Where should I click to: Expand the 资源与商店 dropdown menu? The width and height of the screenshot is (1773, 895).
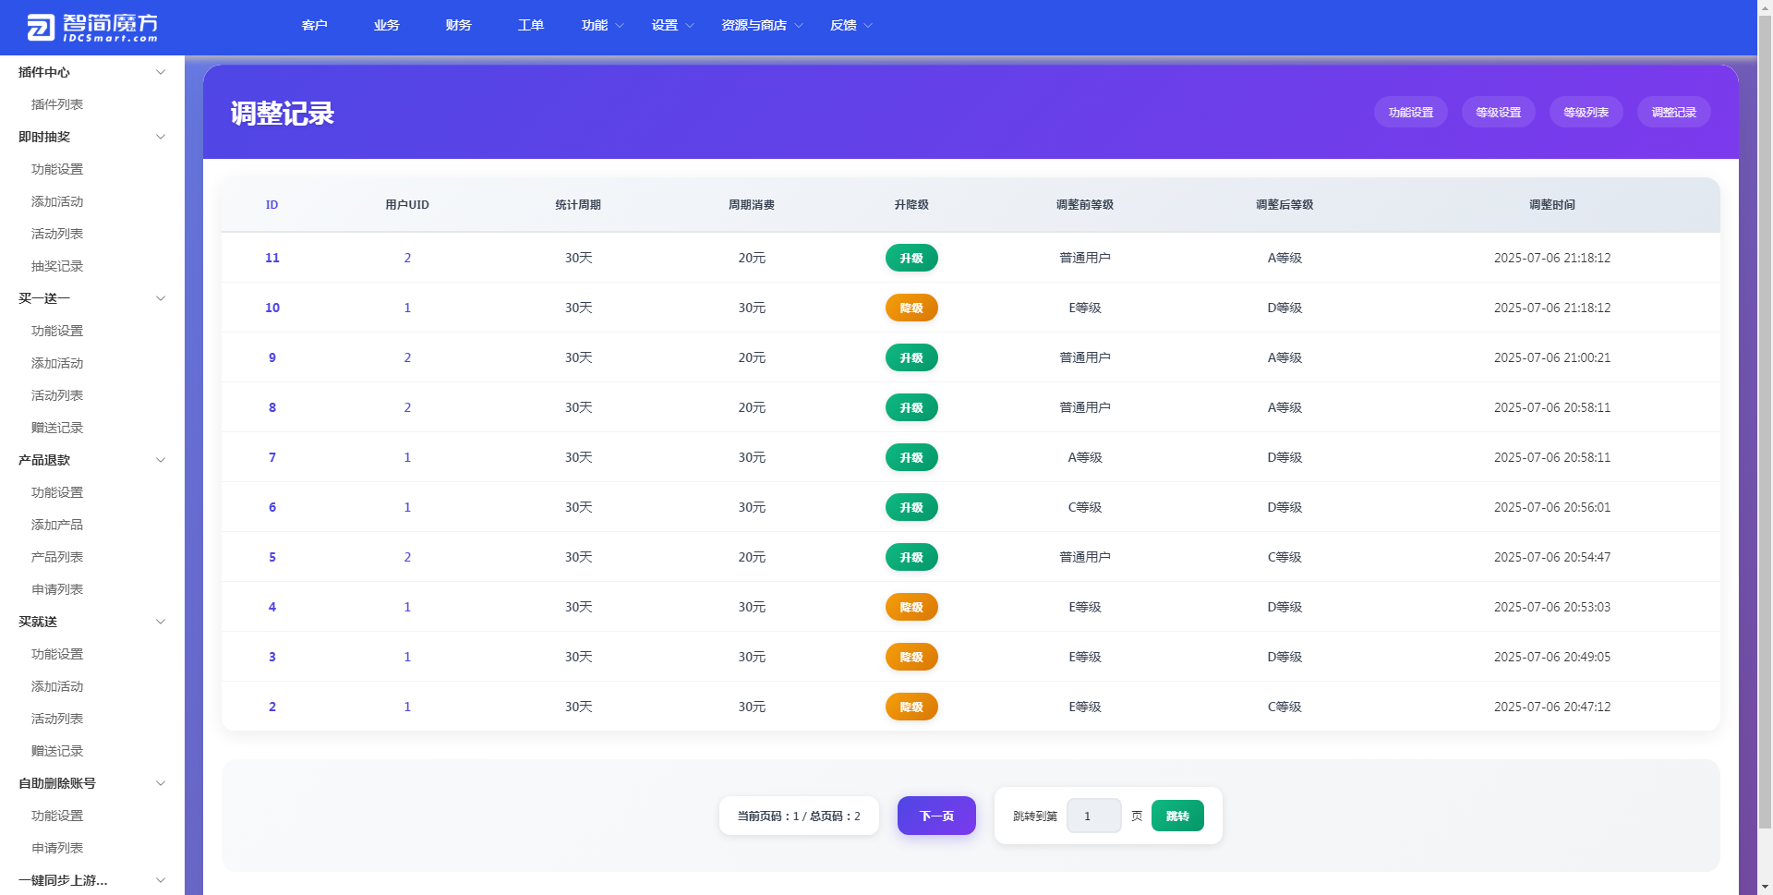pyautogui.click(x=762, y=25)
